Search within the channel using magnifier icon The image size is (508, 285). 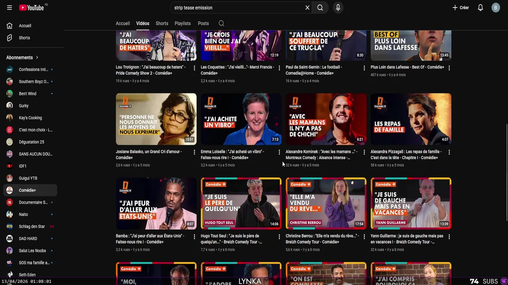tap(221, 23)
